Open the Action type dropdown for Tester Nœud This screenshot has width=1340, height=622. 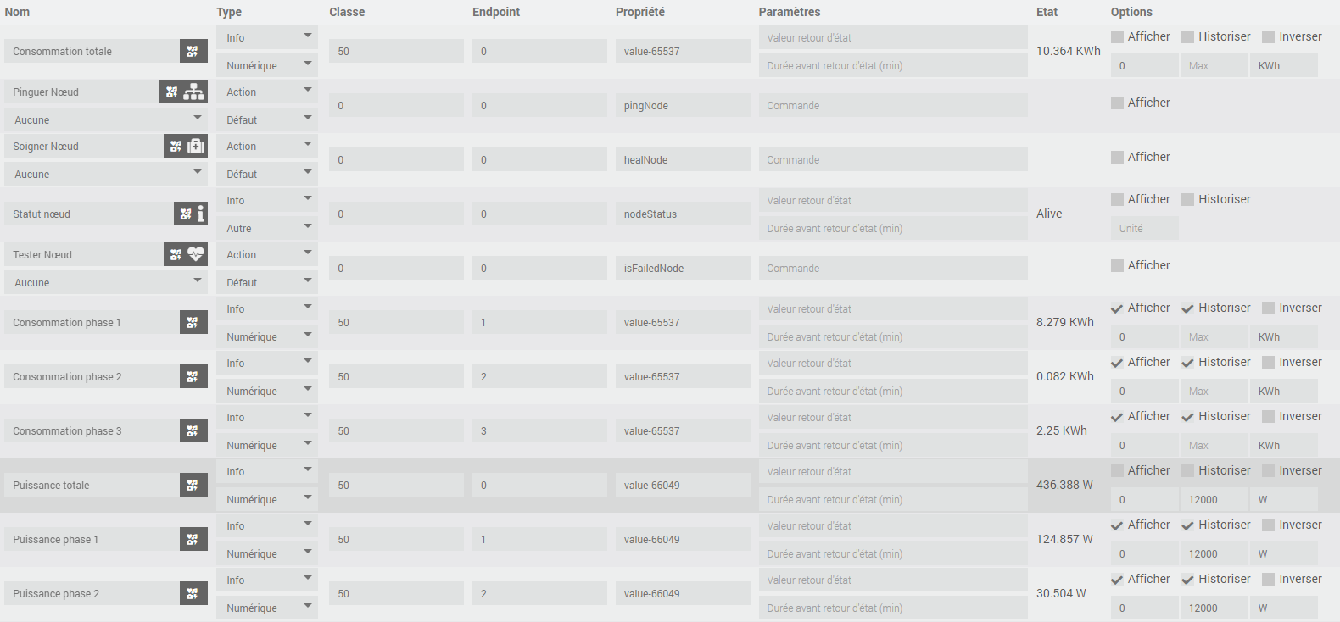point(266,254)
